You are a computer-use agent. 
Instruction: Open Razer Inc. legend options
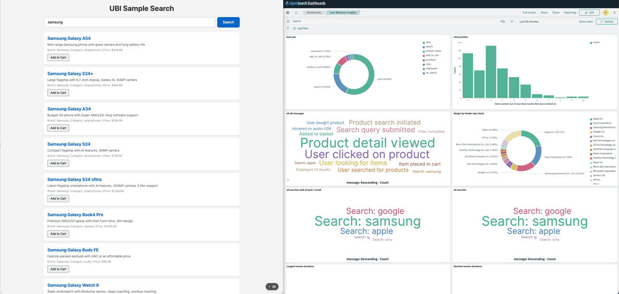point(596,162)
